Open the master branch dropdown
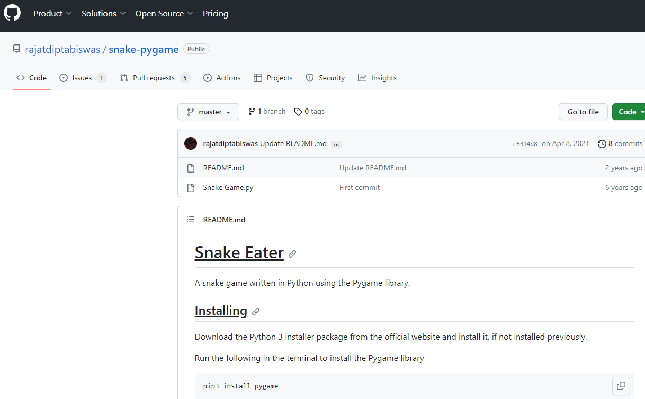Screen dimensions: 645x399 coord(208,112)
